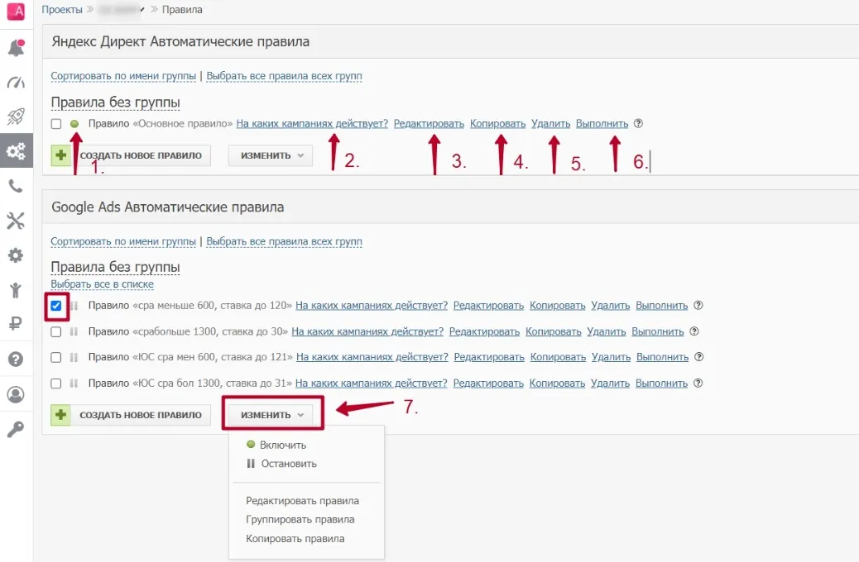Click Копировать for «ЮС сра мен 600» rule
This screenshot has width=859, height=562.
pyautogui.click(x=559, y=357)
